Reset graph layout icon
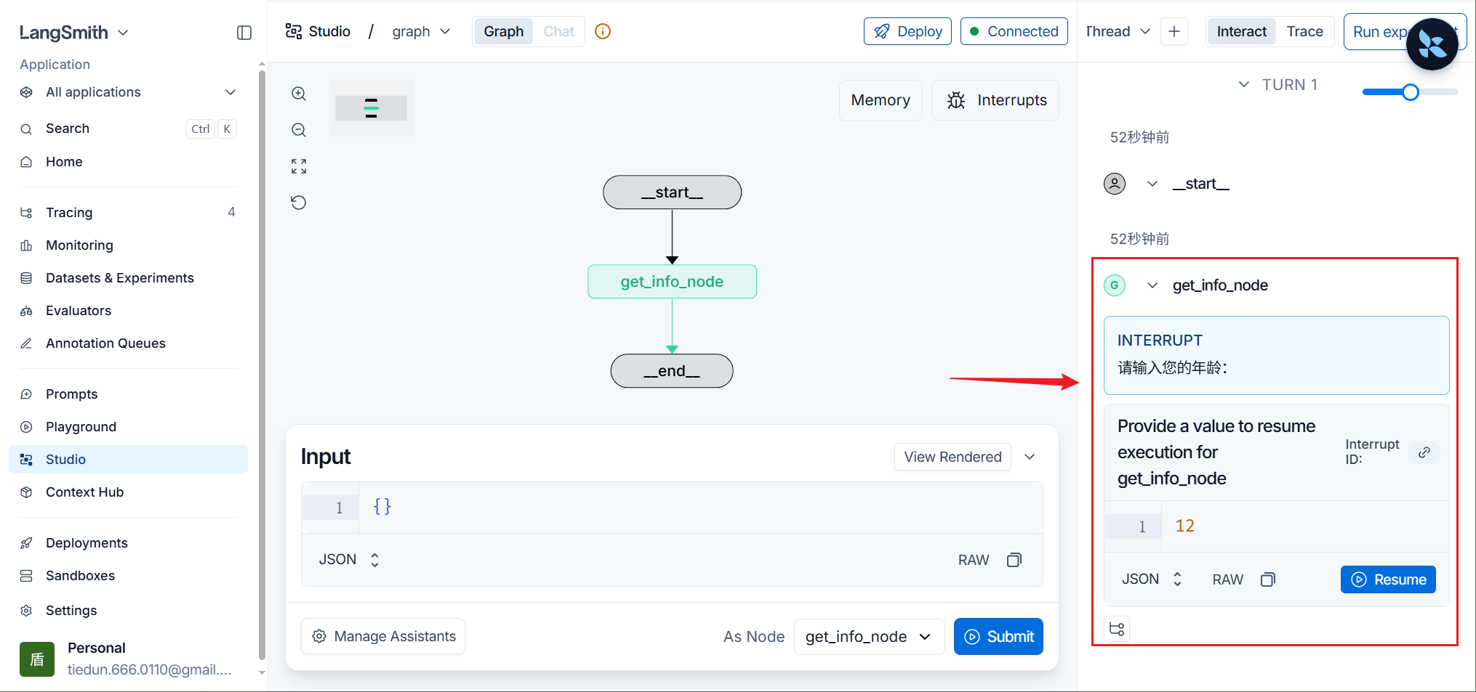Image resolution: width=1476 pixels, height=692 pixels. click(x=299, y=203)
